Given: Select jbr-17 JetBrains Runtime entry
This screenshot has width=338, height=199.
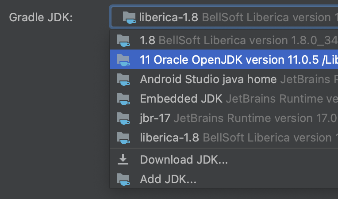Looking at the screenshot, I should click(224, 118).
